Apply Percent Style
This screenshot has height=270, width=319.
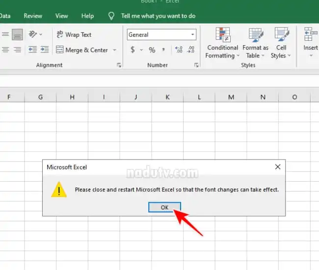tap(152, 50)
